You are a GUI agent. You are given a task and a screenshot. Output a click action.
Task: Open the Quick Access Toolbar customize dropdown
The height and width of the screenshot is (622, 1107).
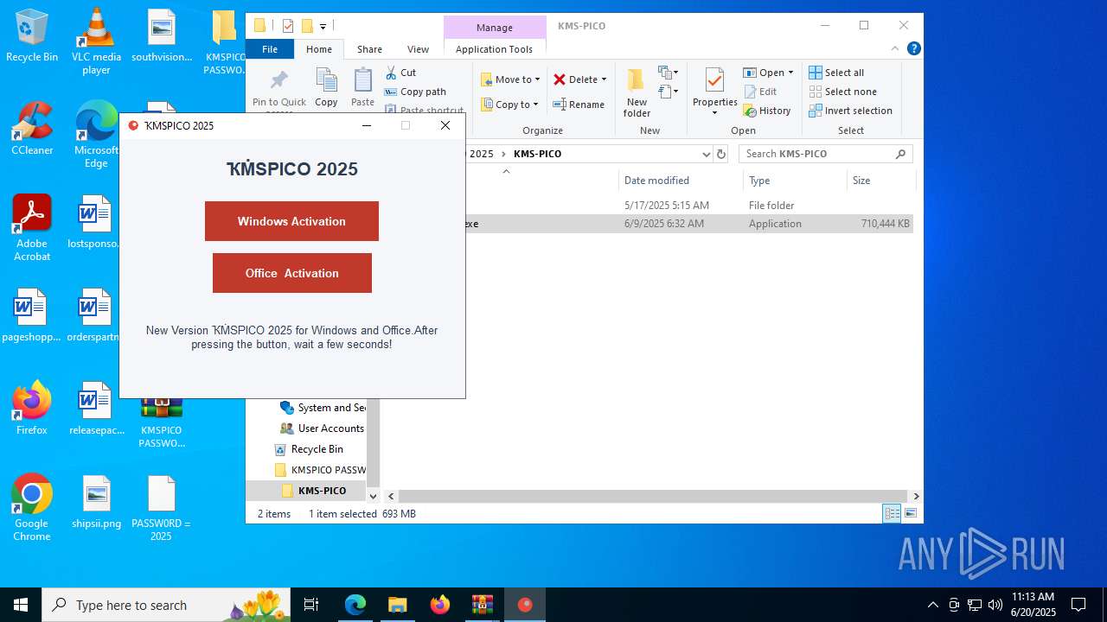click(x=323, y=26)
